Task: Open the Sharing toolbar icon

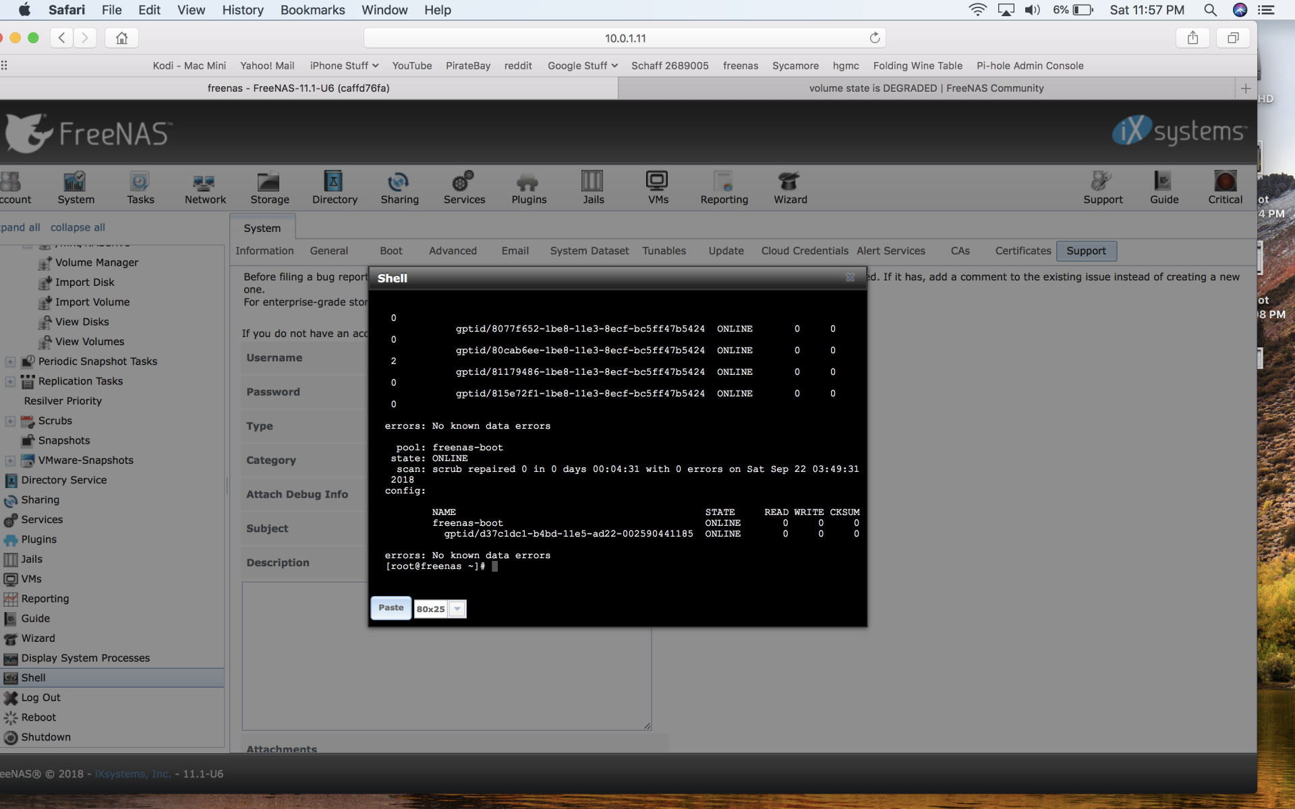Action: 399,187
